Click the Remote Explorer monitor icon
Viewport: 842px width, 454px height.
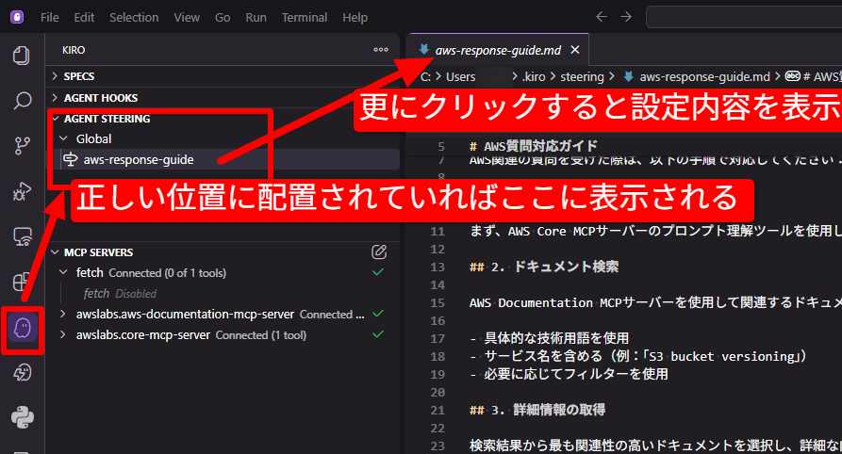(22, 236)
